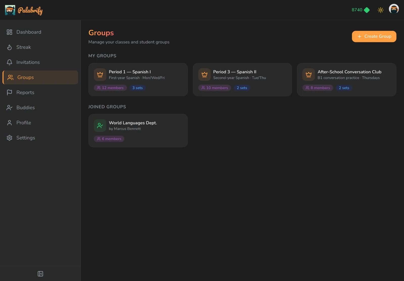Click the 6 members badge
Viewport: 404px width, 281px height.
(x=109, y=139)
